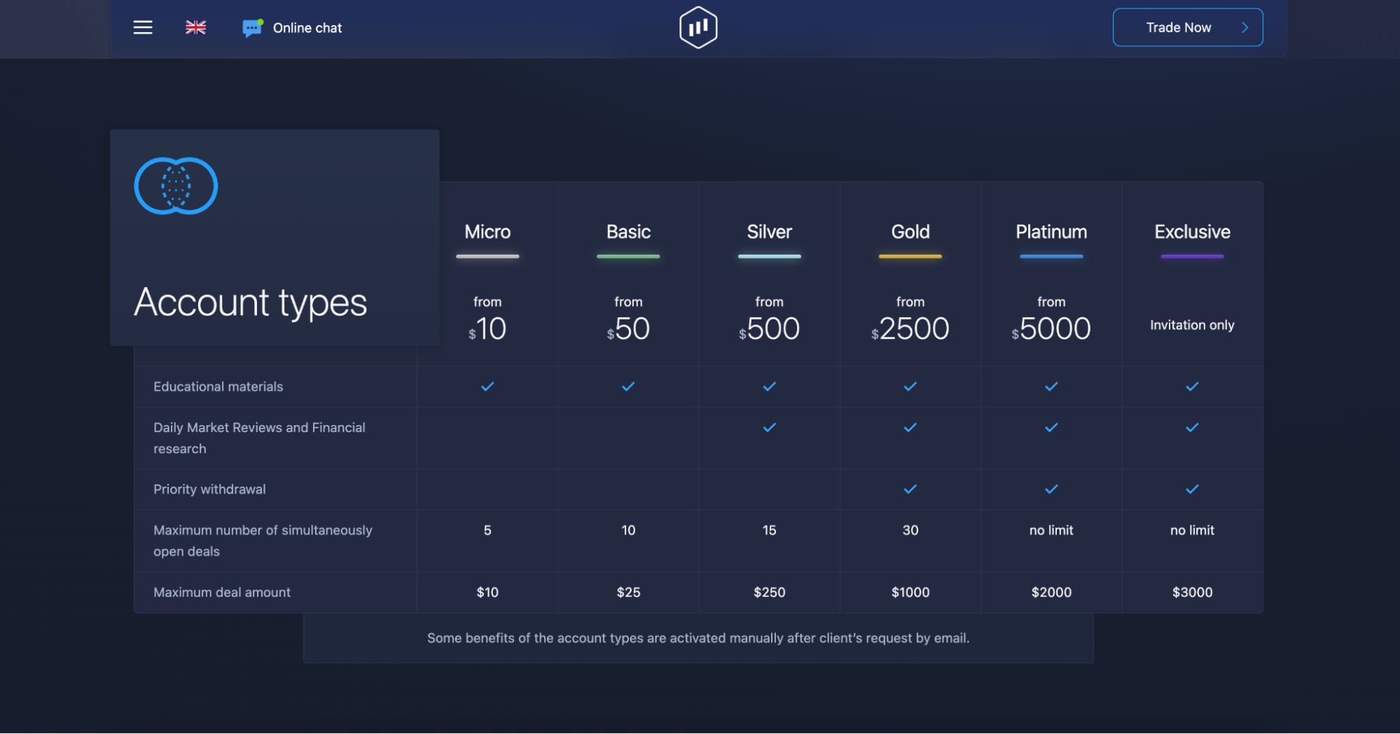This screenshot has height=734, width=1400.
Task: Click the Silver $250 maximum deal amount
Action: (x=769, y=593)
